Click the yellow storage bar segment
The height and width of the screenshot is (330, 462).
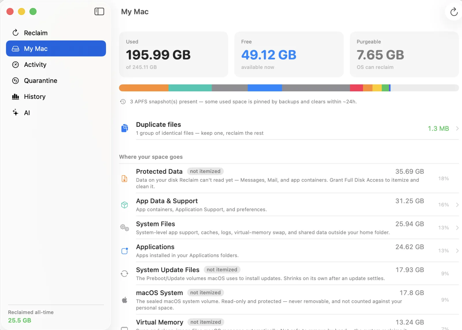coord(377,88)
